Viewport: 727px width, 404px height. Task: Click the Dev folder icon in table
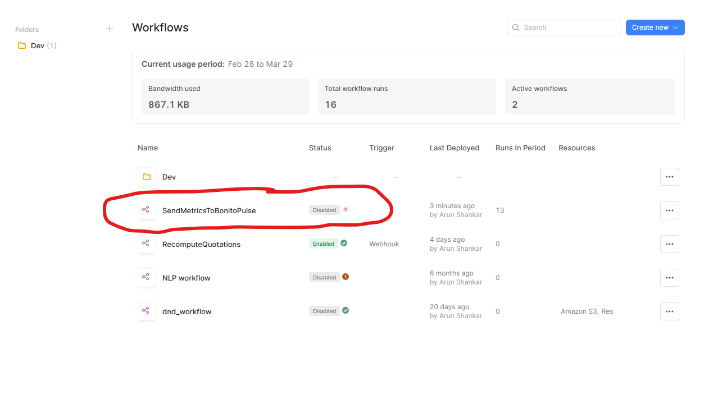[146, 177]
